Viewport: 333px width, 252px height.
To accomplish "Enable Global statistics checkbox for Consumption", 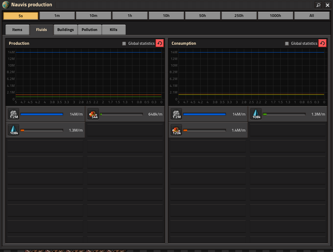I will coord(287,43).
